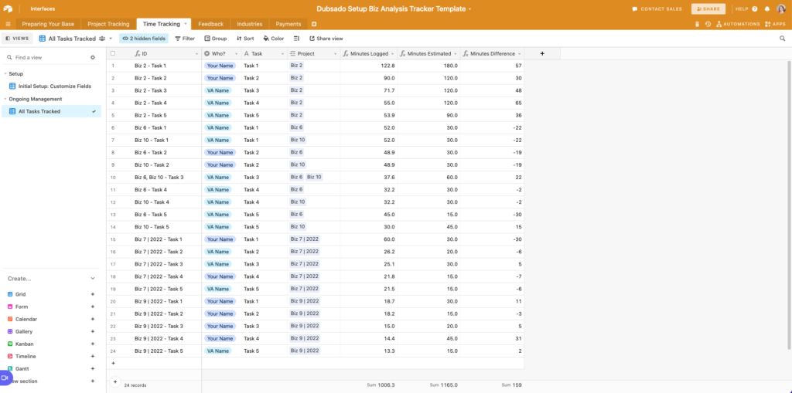Viewport: 792px width, 393px height.
Task: Create a new Kanban view
Action: tap(50, 344)
